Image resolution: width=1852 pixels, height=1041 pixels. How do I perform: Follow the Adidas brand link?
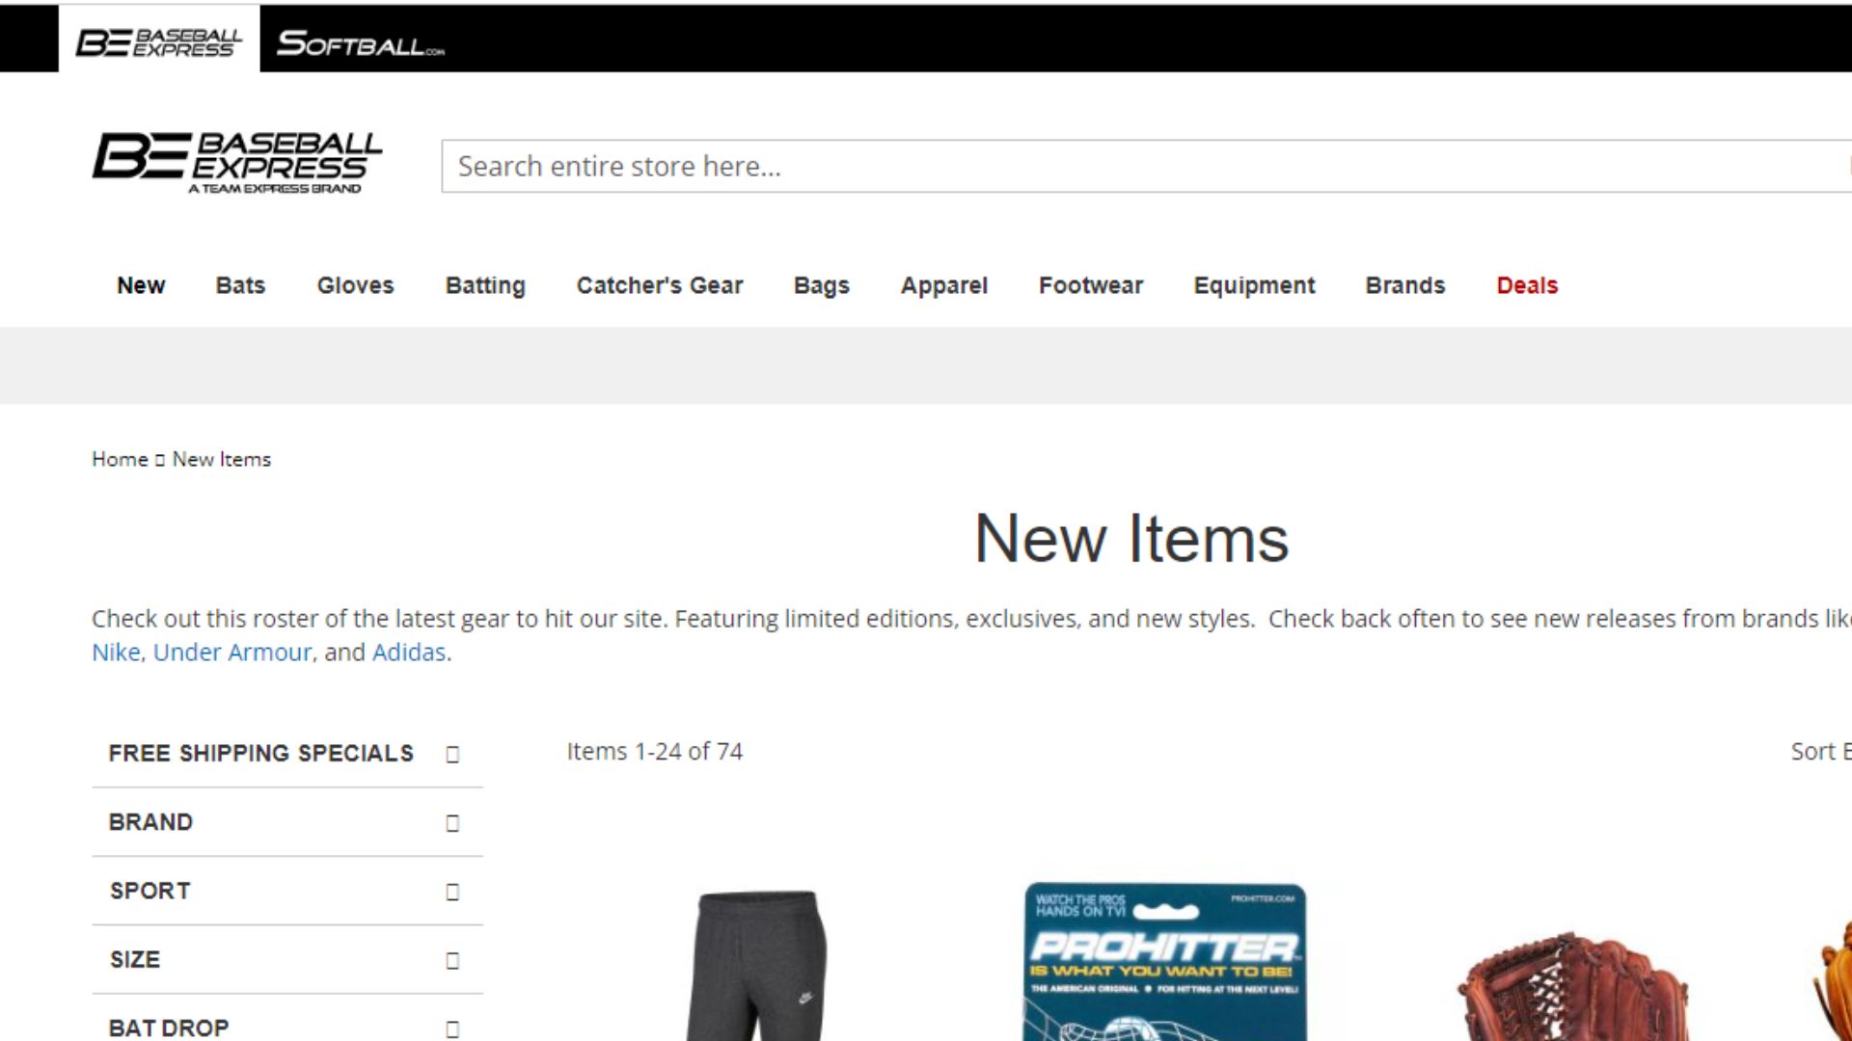[409, 653]
